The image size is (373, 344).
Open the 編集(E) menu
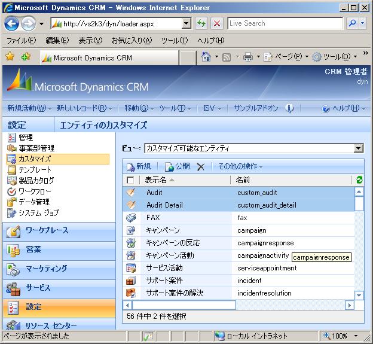(57, 41)
